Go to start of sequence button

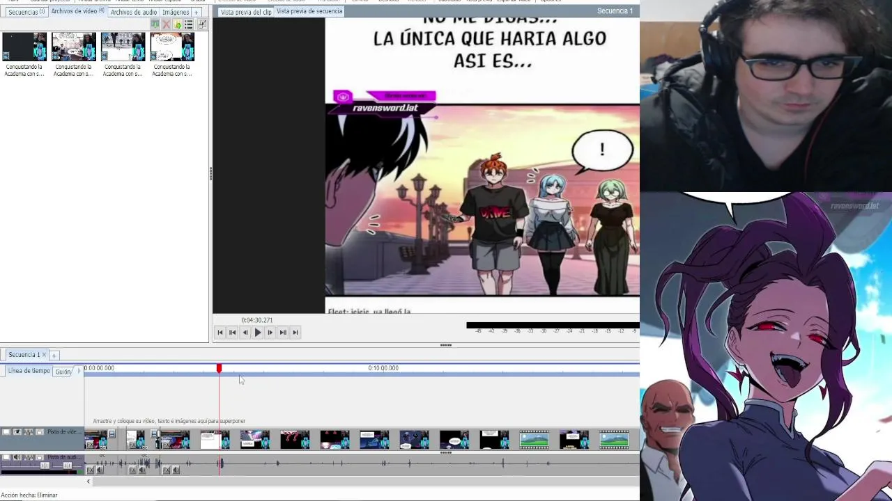coord(220,333)
